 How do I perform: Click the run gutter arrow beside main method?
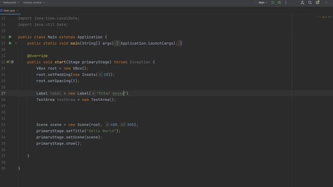coord(10,43)
